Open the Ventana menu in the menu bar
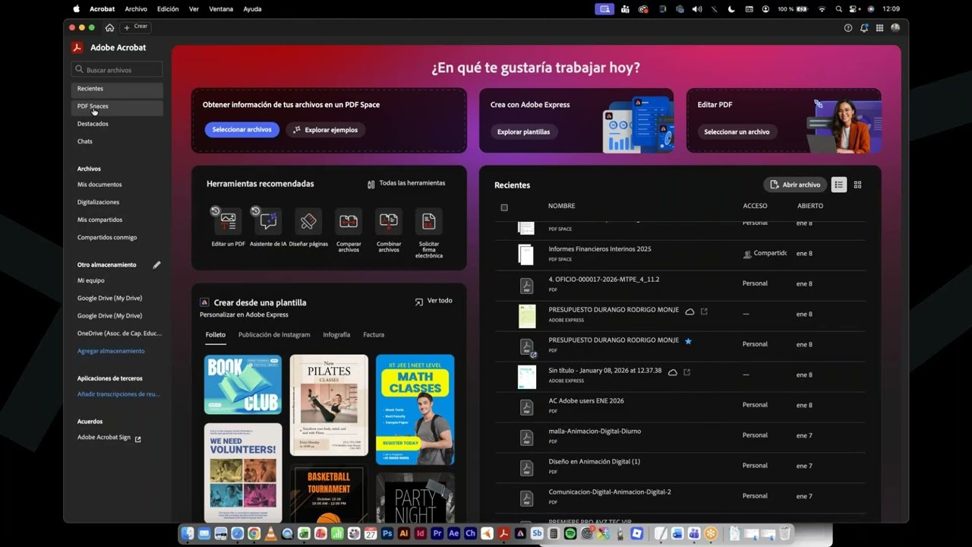Screen dimensions: 972x547 (x=221, y=9)
